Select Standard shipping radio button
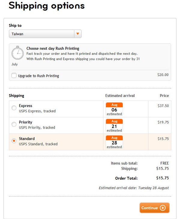This screenshot has width=180, height=219. (x=14, y=141)
